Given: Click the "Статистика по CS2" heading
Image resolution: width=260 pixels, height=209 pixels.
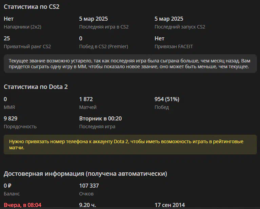Looking at the screenshot, I should (32, 7).
